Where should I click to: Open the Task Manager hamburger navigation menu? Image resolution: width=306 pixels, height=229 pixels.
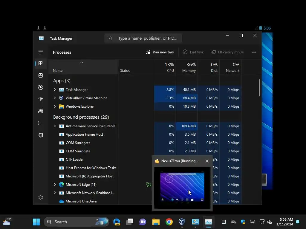(x=41, y=52)
